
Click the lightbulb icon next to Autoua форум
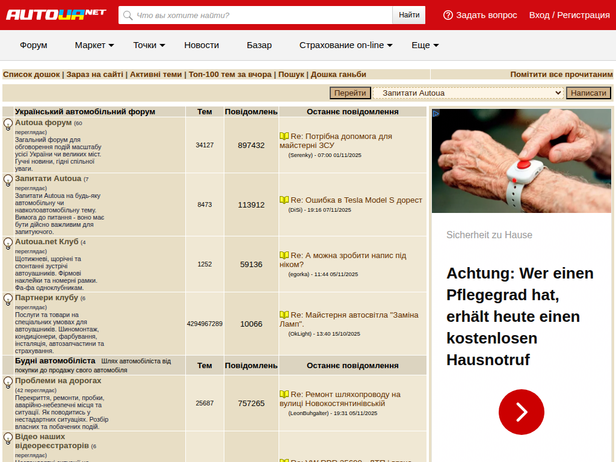[x=8, y=125]
